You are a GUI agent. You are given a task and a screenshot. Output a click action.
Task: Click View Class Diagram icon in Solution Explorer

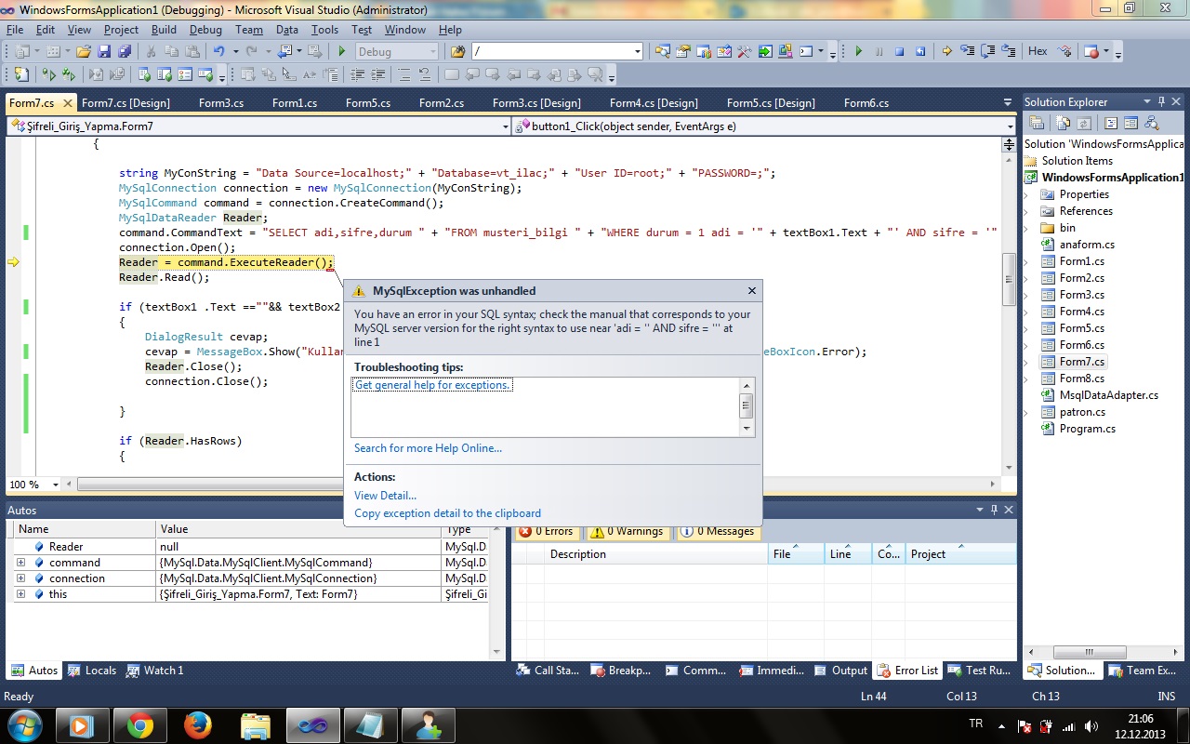coord(1151,123)
